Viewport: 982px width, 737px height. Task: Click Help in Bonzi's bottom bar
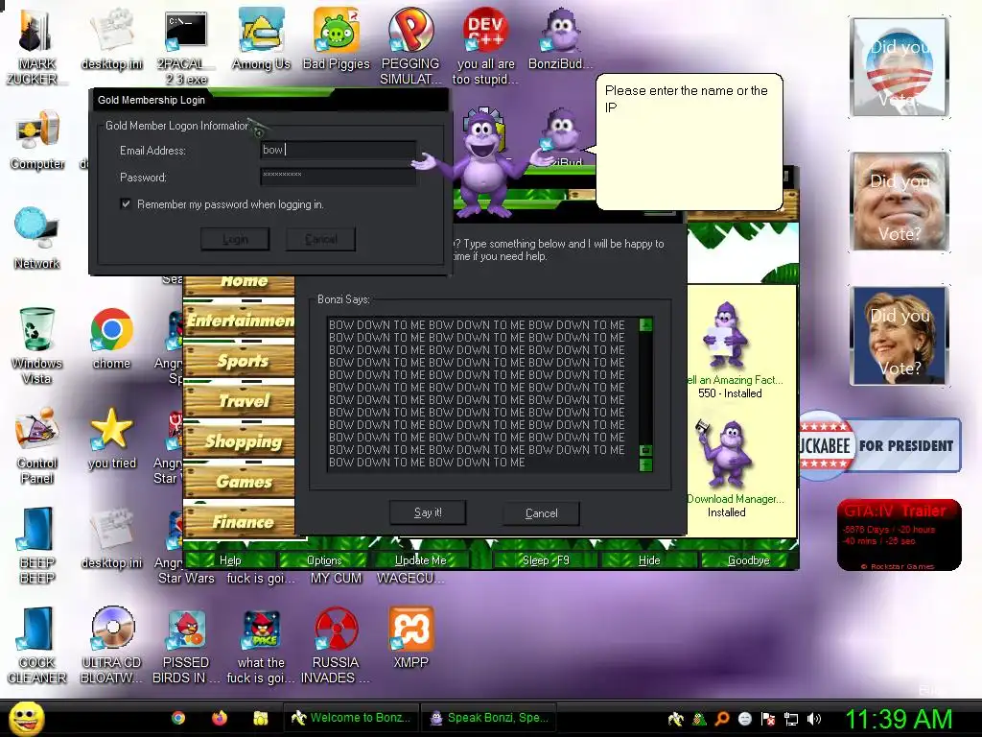click(230, 560)
